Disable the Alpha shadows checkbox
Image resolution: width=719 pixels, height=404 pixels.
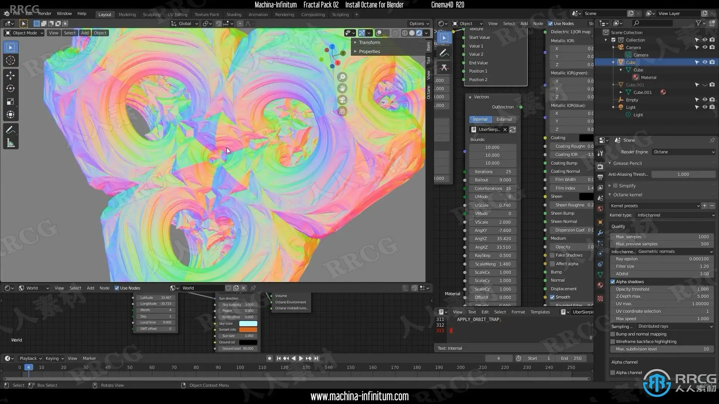613,282
